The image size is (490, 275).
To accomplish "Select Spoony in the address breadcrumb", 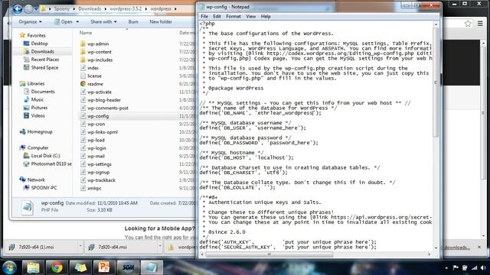I will [61, 8].
